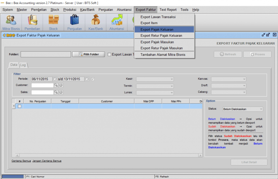Open the Tools menu
The image size is (278, 179).
pyautogui.click(x=184, y=10)
